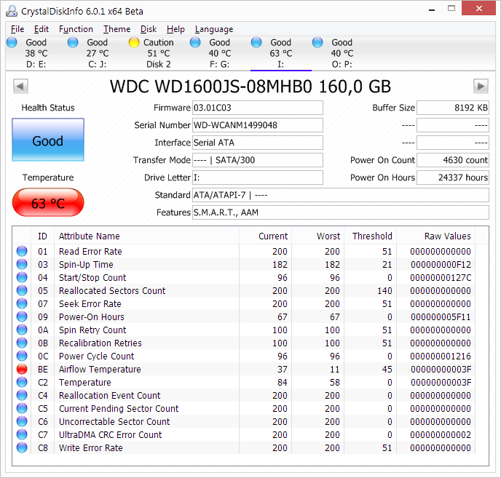Click the CrystalDiskInfo title bar app icon
The image size is (501, 478).
[x=12, y=11]
